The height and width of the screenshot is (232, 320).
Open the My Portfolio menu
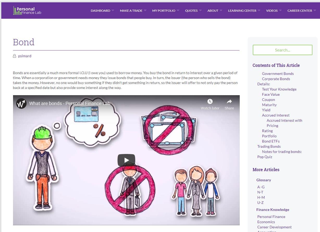(x=164, y=11)
